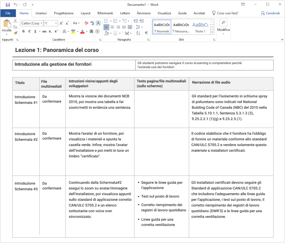
Task: Toggle underline (S) formatting
Action: pyautogui.click(x=35, y=31)
